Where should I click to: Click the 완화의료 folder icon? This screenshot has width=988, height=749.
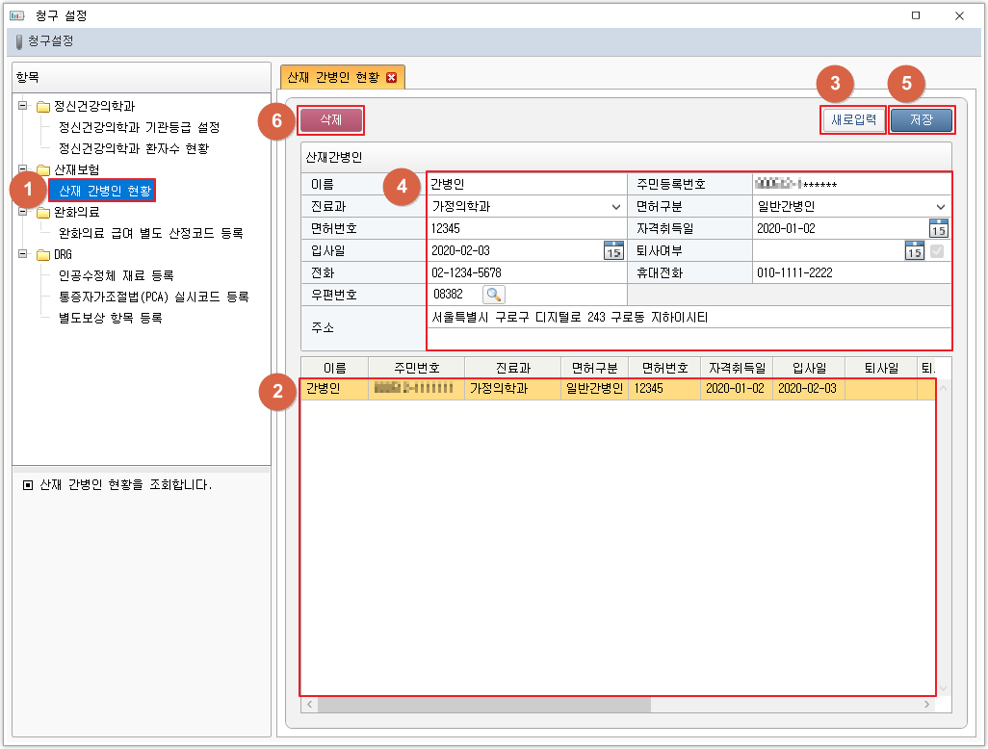[42, 213]
